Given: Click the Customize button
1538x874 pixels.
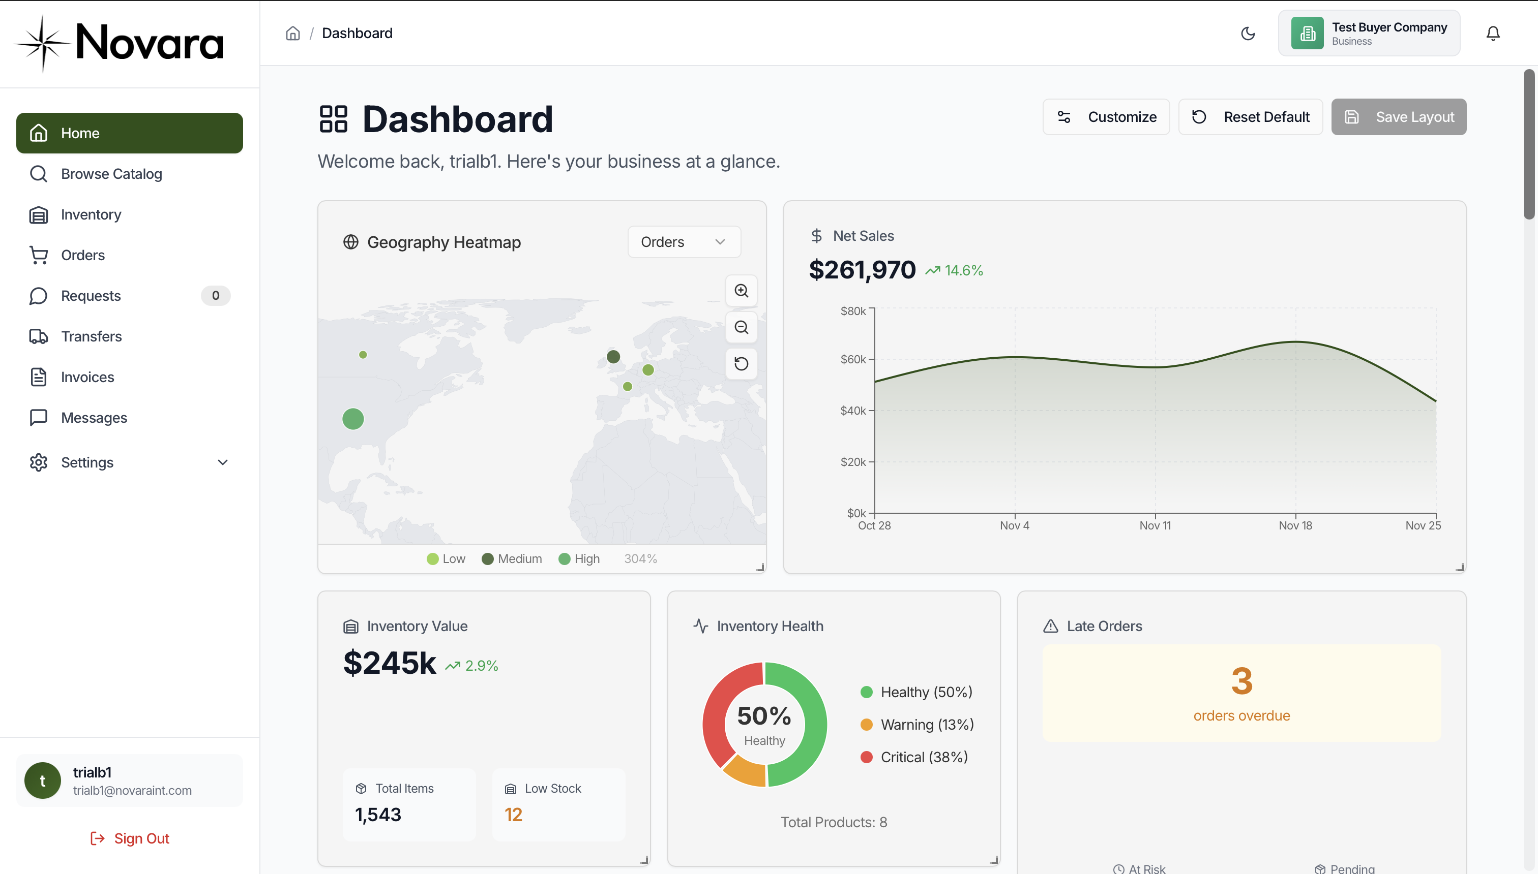Looking at the screenshot, I should 1106,117.
